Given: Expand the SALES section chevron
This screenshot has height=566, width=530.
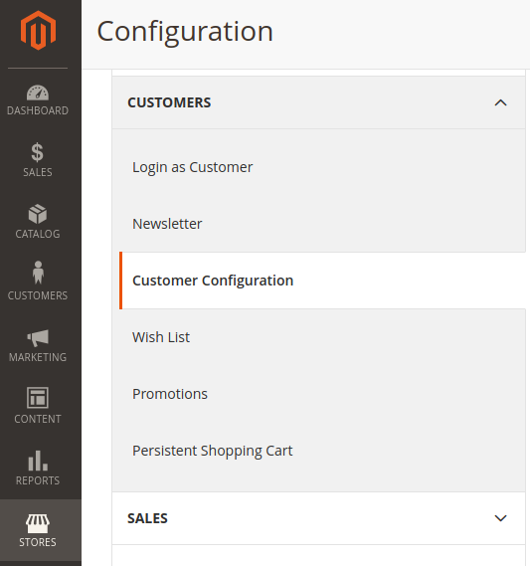Looking at the screenshot, I should click(x=500, y=518).
